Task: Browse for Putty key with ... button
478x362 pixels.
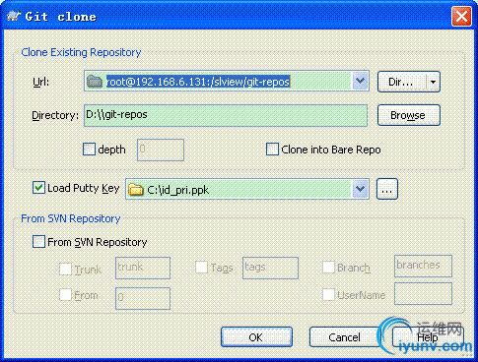Action: (387, 189)
